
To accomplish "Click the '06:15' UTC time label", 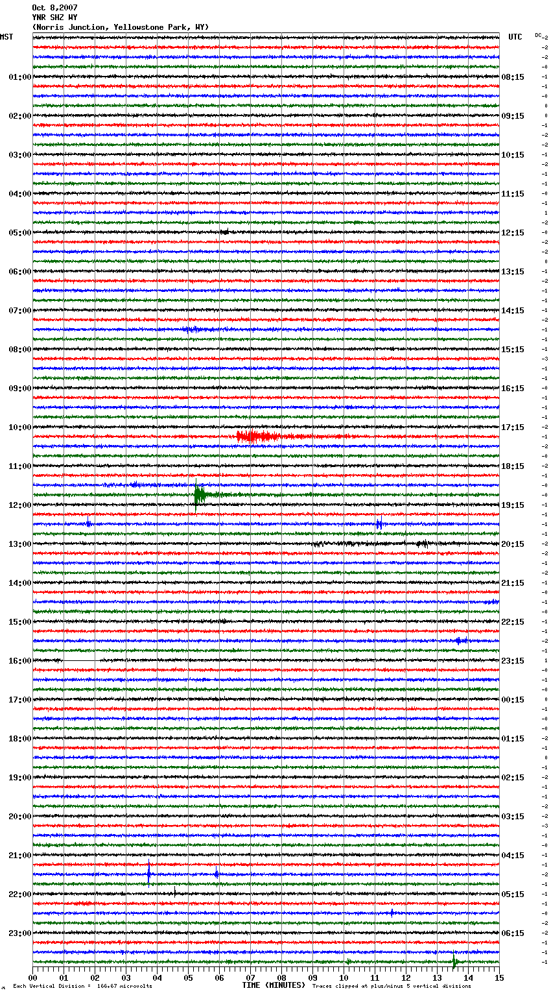I will coord(513,933).
